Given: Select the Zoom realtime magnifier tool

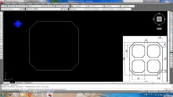Looking at the screenshot, I should pos(45,6).
